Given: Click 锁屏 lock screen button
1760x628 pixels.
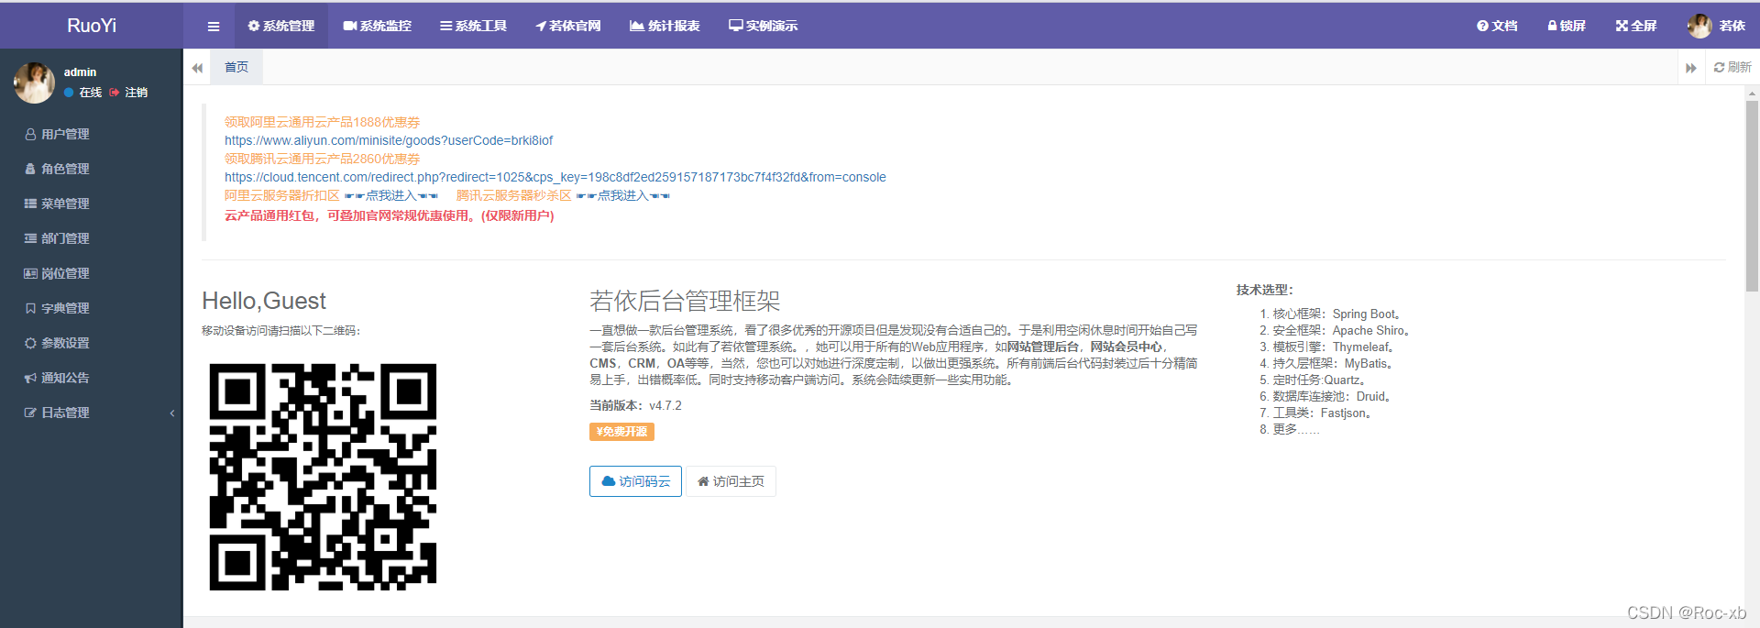Looking at the screenshot, I should coord(1567,26).
